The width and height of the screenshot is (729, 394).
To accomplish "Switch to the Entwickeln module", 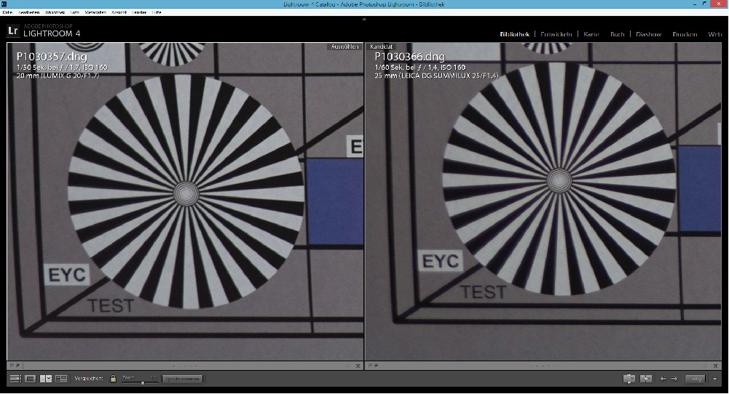I will [x=556, y=34].
